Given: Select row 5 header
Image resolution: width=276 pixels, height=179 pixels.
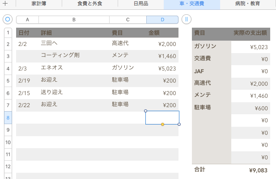Looking at the screenshot, I should (x=8, y=81).
